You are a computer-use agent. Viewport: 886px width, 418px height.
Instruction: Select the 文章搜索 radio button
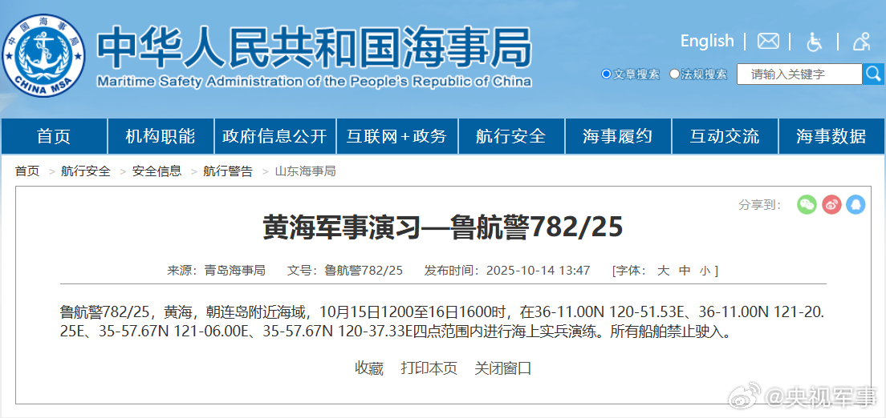[607, 74]
